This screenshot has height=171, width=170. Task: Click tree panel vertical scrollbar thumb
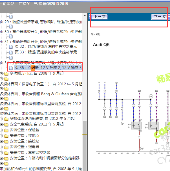[85, 146]
